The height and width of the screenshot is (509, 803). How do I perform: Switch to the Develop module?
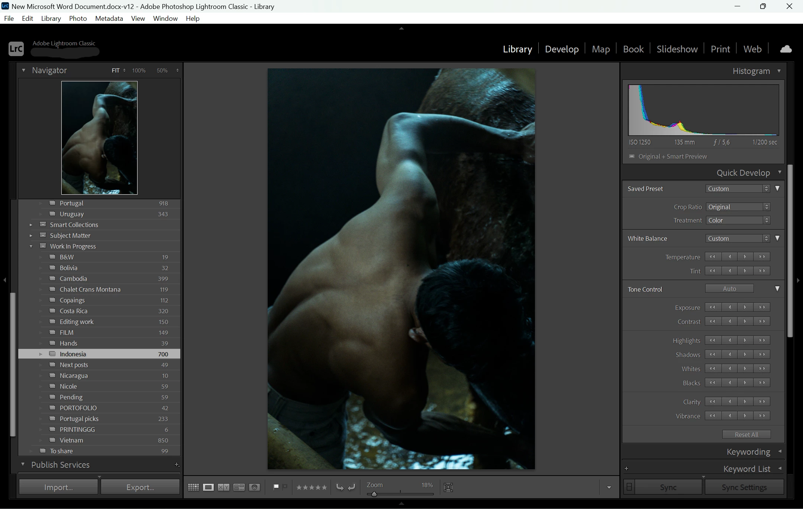point(561,49)
